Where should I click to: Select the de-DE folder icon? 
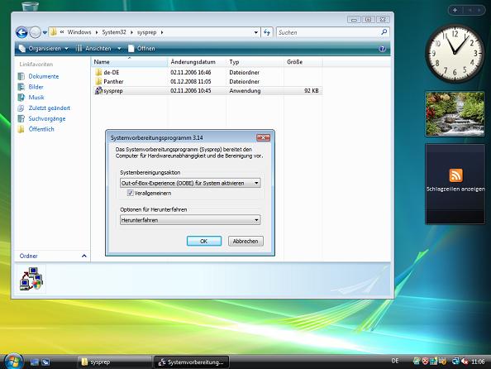click(x=98, y=73)
